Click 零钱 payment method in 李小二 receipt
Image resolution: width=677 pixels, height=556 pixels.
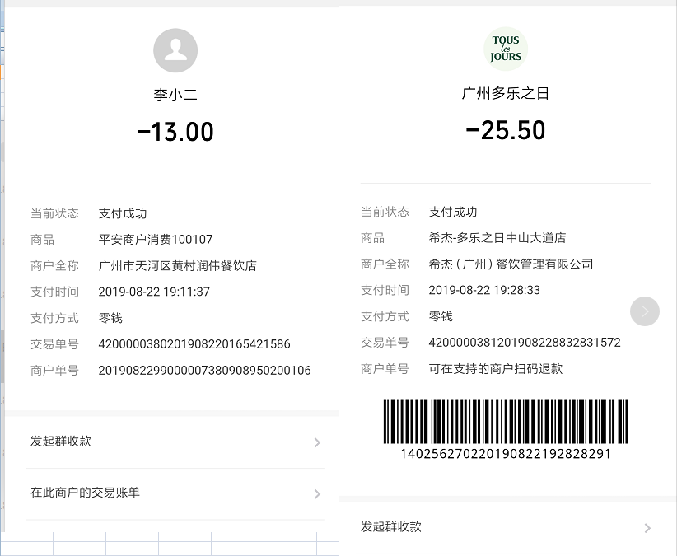[110, 318]
